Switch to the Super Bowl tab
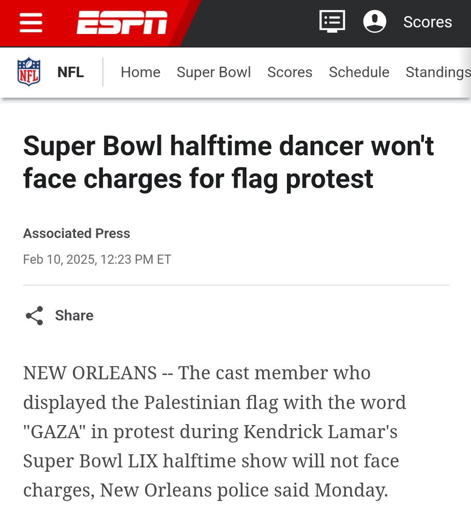 [214, 72]
